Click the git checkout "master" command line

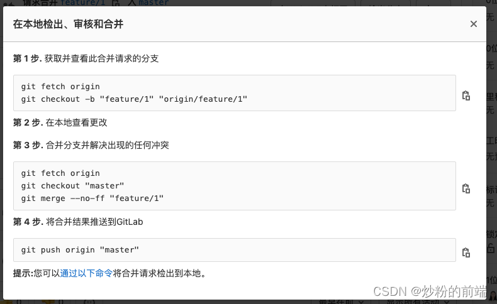[72, 186]
